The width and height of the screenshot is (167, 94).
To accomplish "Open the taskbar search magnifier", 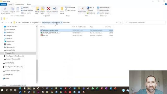I will [x=7, y=90].
